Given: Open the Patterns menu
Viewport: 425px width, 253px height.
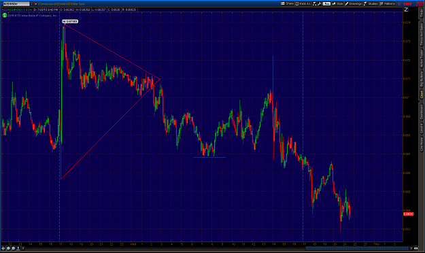Looking at the screenshot, I should pos(388,3).
